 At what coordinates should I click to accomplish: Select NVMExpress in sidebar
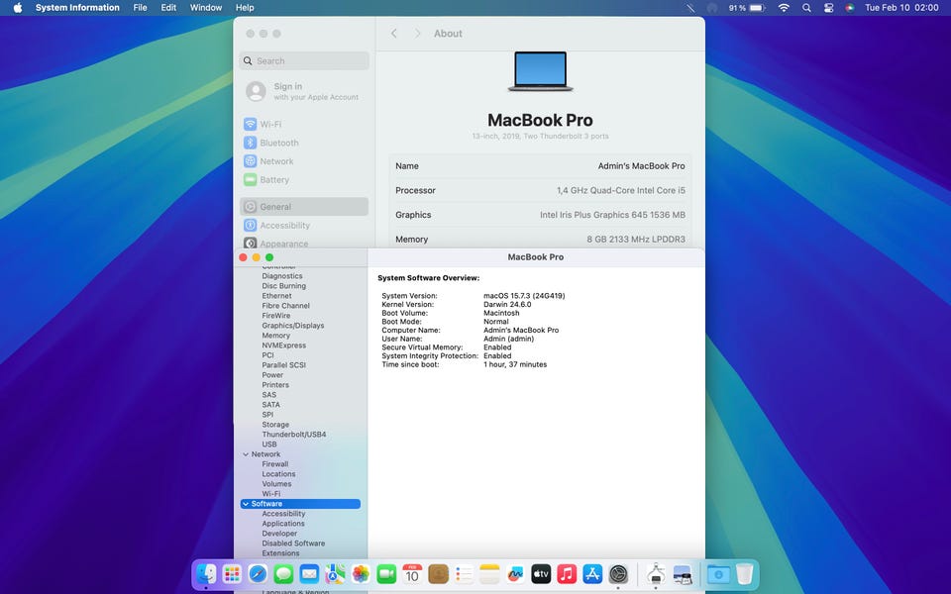[284, 346]
